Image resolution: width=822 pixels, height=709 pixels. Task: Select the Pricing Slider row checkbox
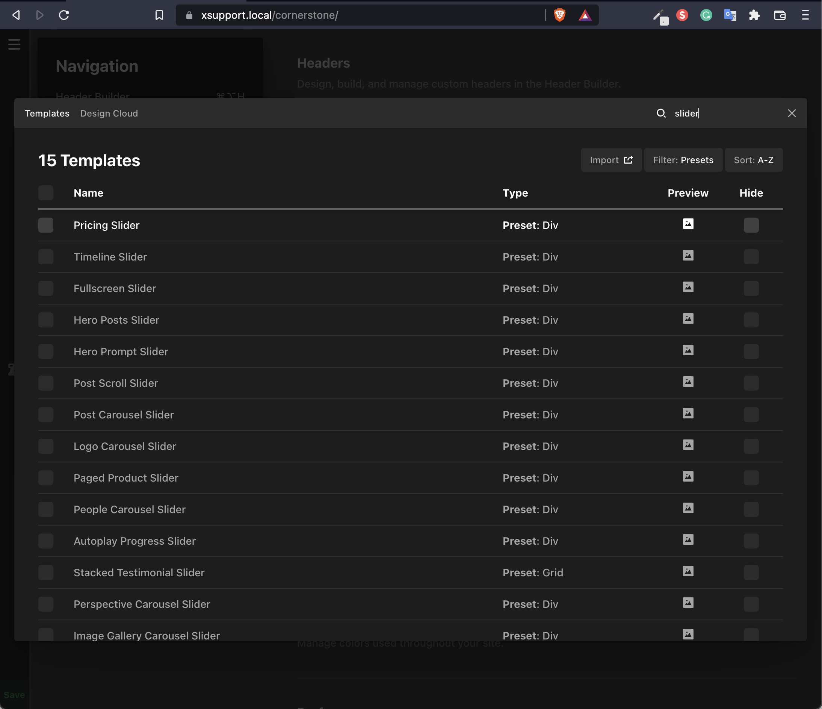click(x=45, y=225)
